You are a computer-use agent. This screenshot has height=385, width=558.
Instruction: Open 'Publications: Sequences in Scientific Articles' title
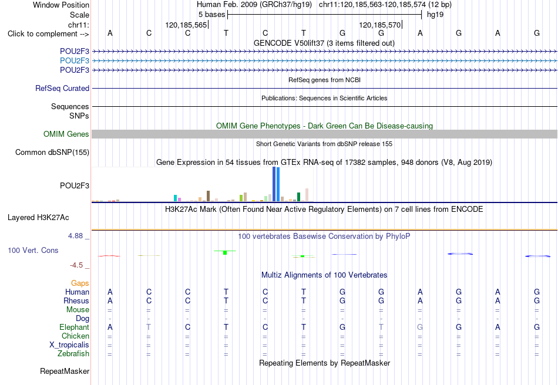tap(324, 98)
